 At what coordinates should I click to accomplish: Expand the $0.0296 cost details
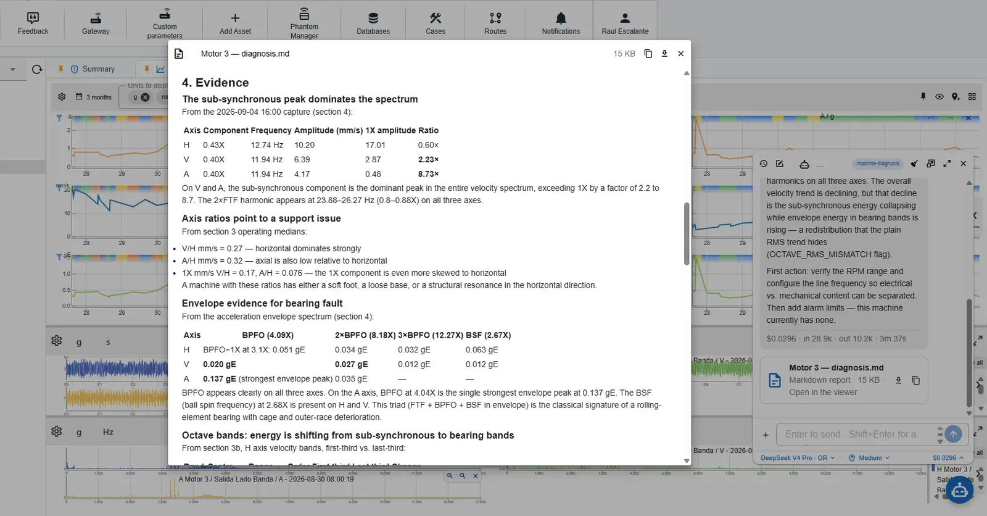pyautogui.click(x=948, y=458)
